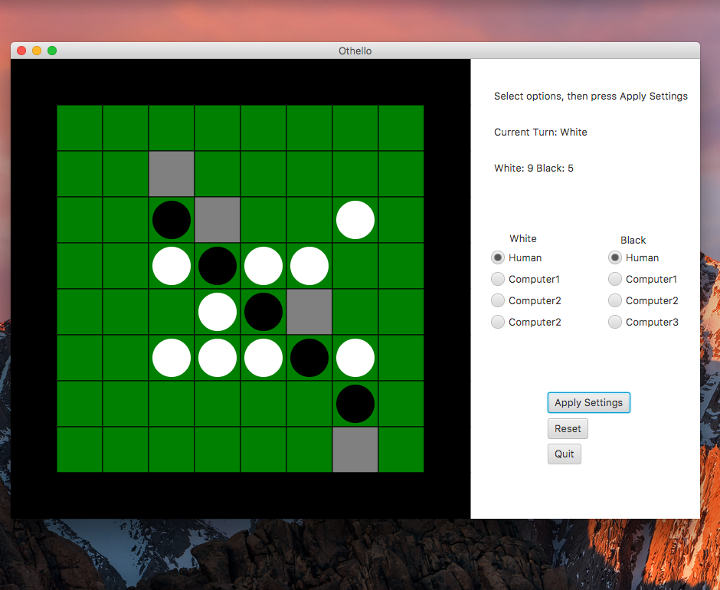Click the rightmost white disc in the fourth row
The image size is (720, 590).
click(309, 266)
